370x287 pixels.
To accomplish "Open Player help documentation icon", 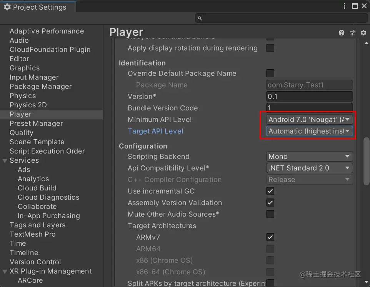I will click(341, 33).
